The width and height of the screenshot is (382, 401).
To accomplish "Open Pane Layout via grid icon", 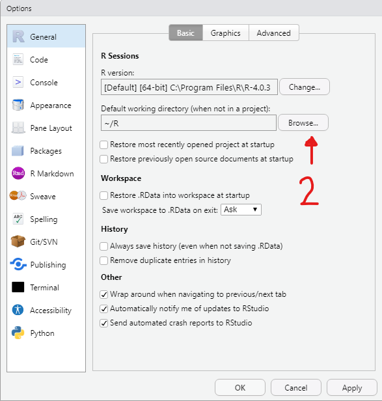I will click(18, 128).
